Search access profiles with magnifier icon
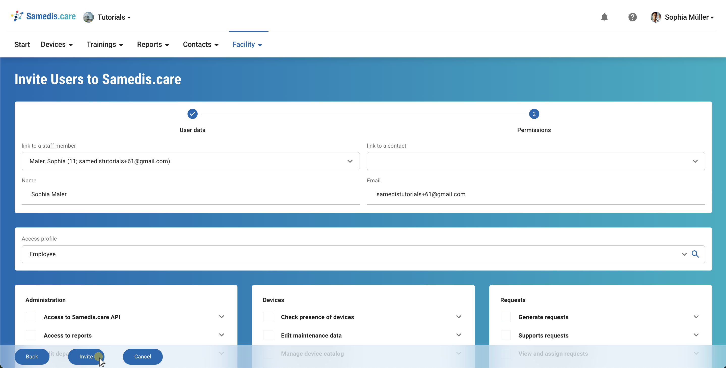Screen dimensions: 726x368 point(695,254)
